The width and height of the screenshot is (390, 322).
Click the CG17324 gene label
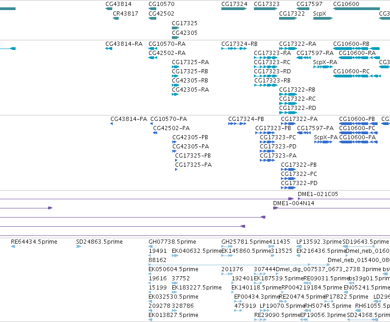234,4
